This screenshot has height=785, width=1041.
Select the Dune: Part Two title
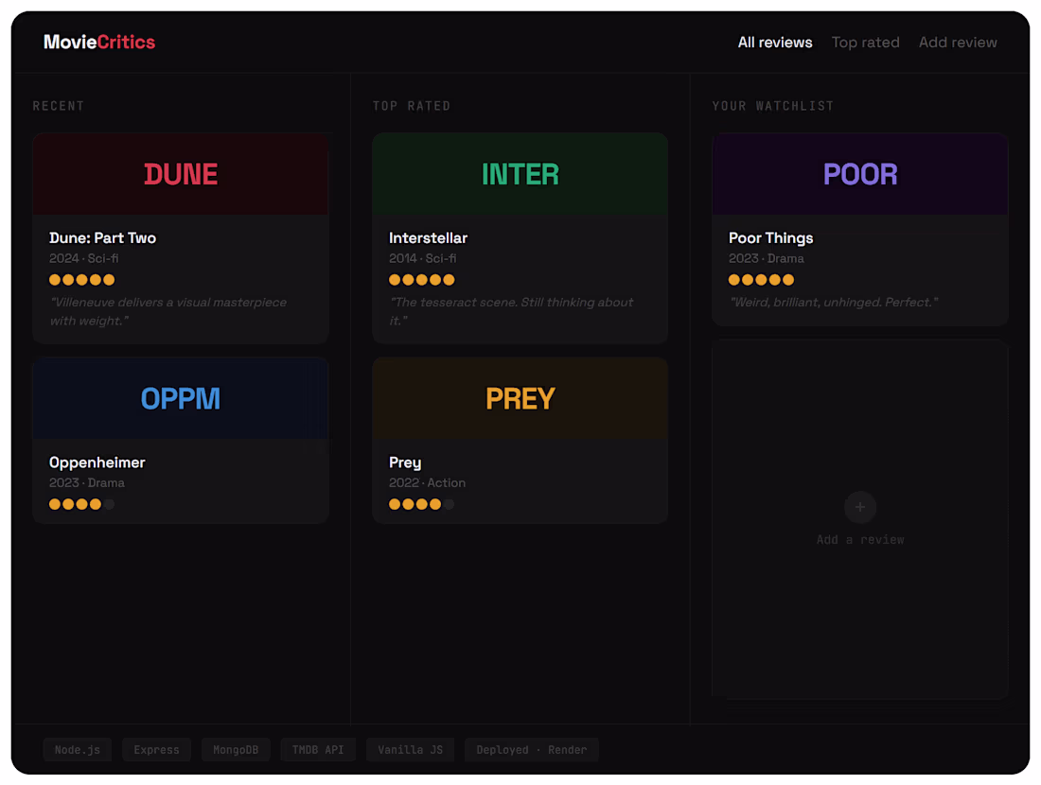(x=102, y=237)
